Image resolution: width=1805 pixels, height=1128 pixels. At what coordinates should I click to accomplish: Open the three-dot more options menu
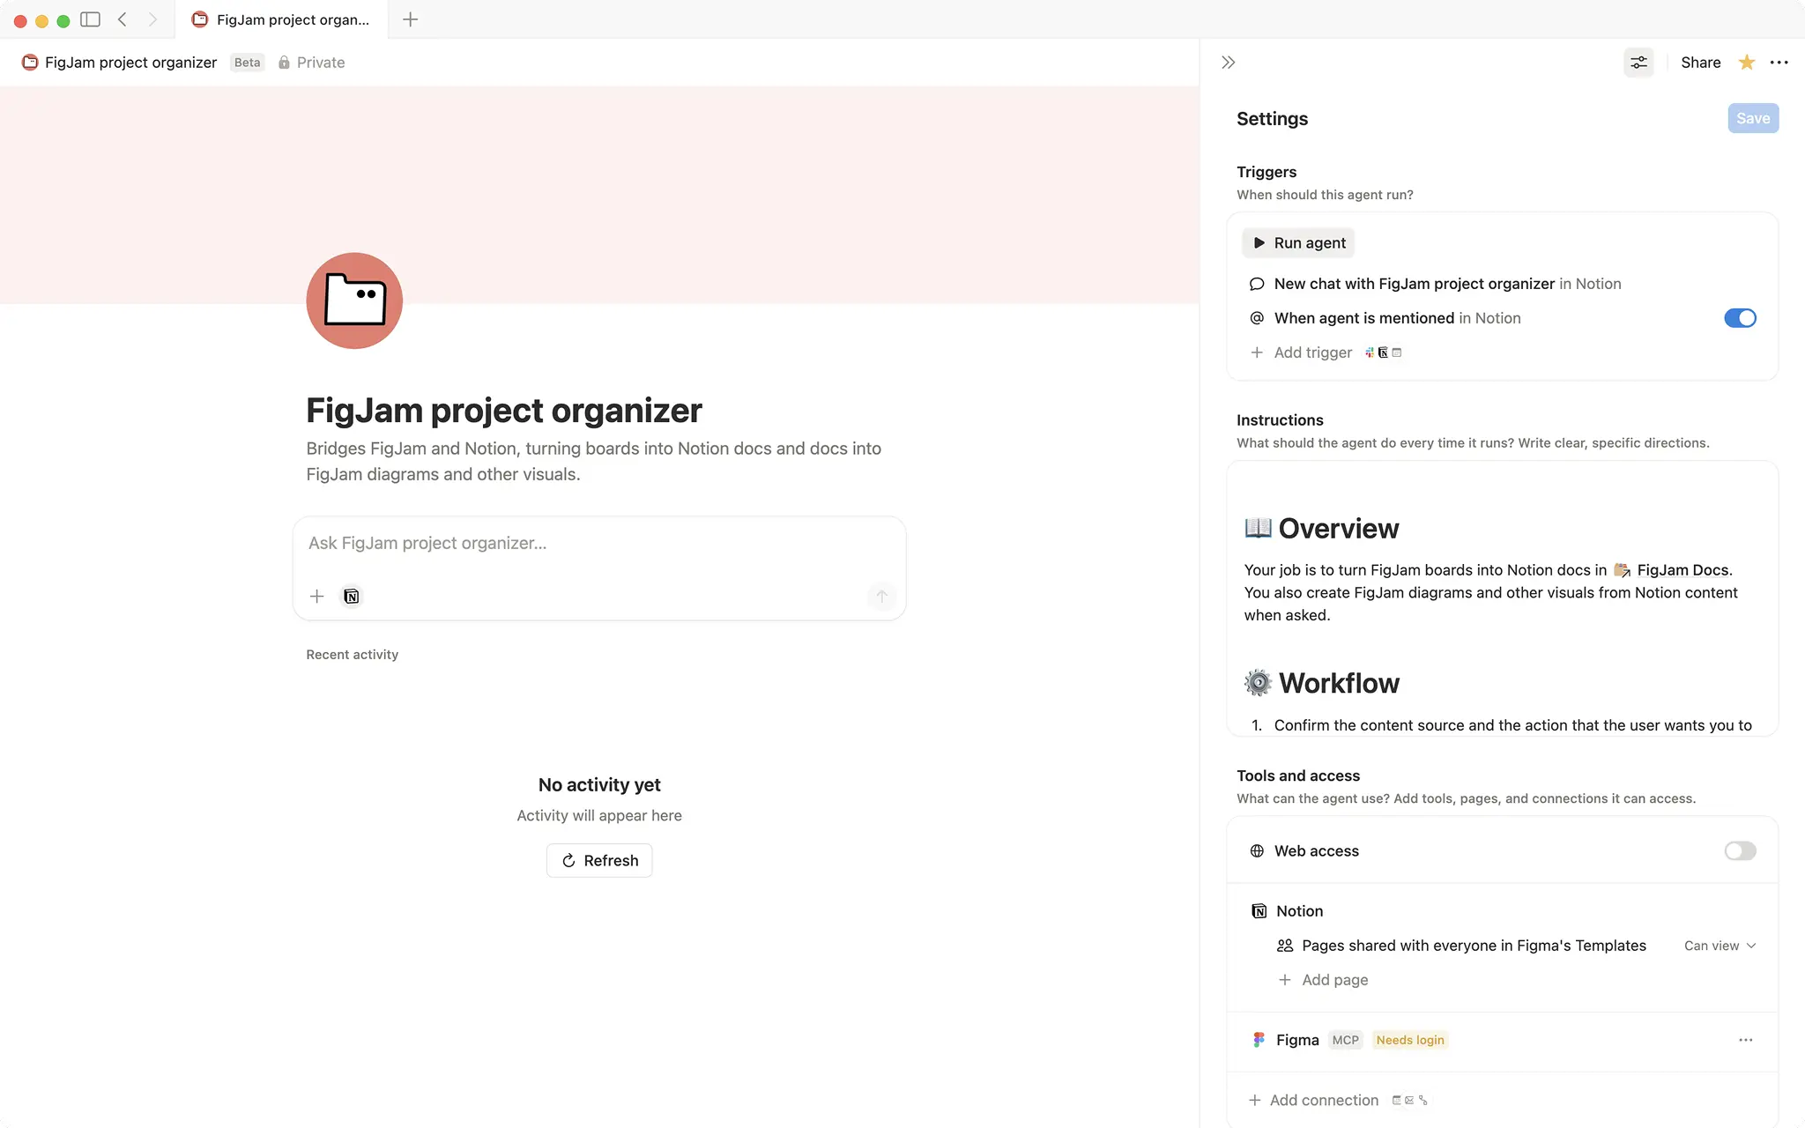pyautogui.click(x=1779, y=63)
